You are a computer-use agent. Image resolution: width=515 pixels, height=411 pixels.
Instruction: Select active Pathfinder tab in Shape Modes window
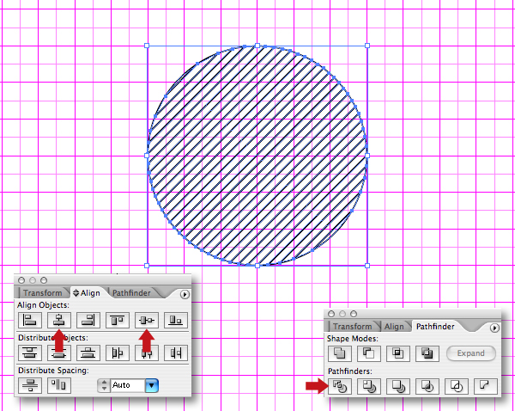coord(435,327)
